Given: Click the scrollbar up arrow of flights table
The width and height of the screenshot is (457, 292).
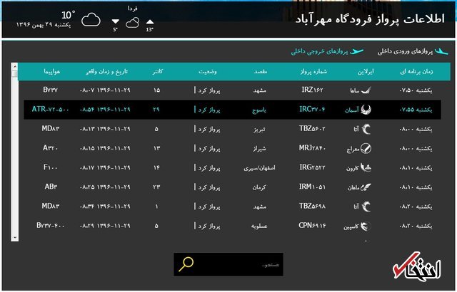Looking at the screenshot, I should click(14, 66).
